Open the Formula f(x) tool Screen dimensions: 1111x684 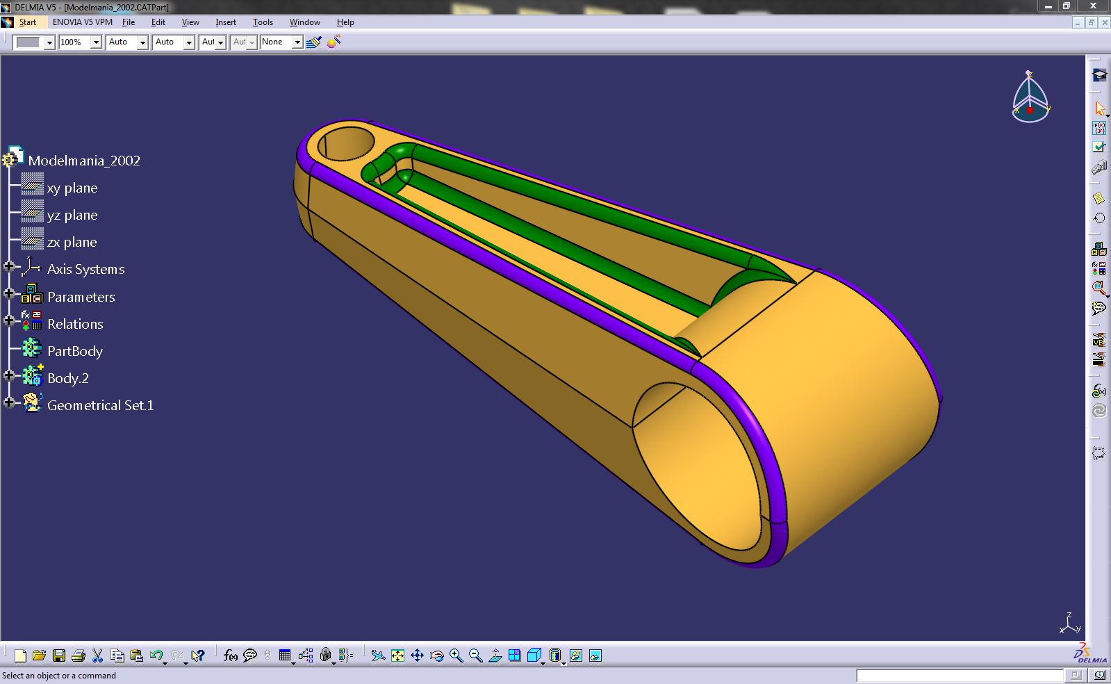(231, 655)
